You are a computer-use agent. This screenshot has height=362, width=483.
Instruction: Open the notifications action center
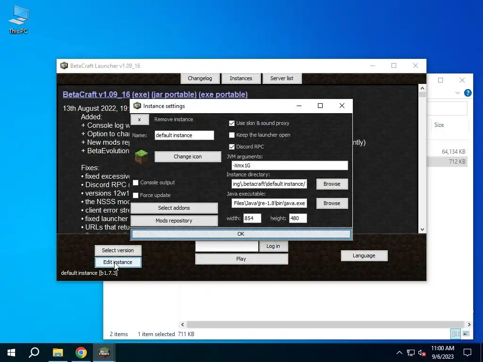pyautogui.click(x=467, y=353)
